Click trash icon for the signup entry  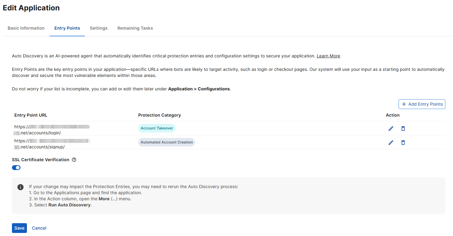403,143
